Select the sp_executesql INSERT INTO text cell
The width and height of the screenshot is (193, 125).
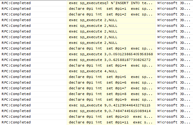point(111,3)
